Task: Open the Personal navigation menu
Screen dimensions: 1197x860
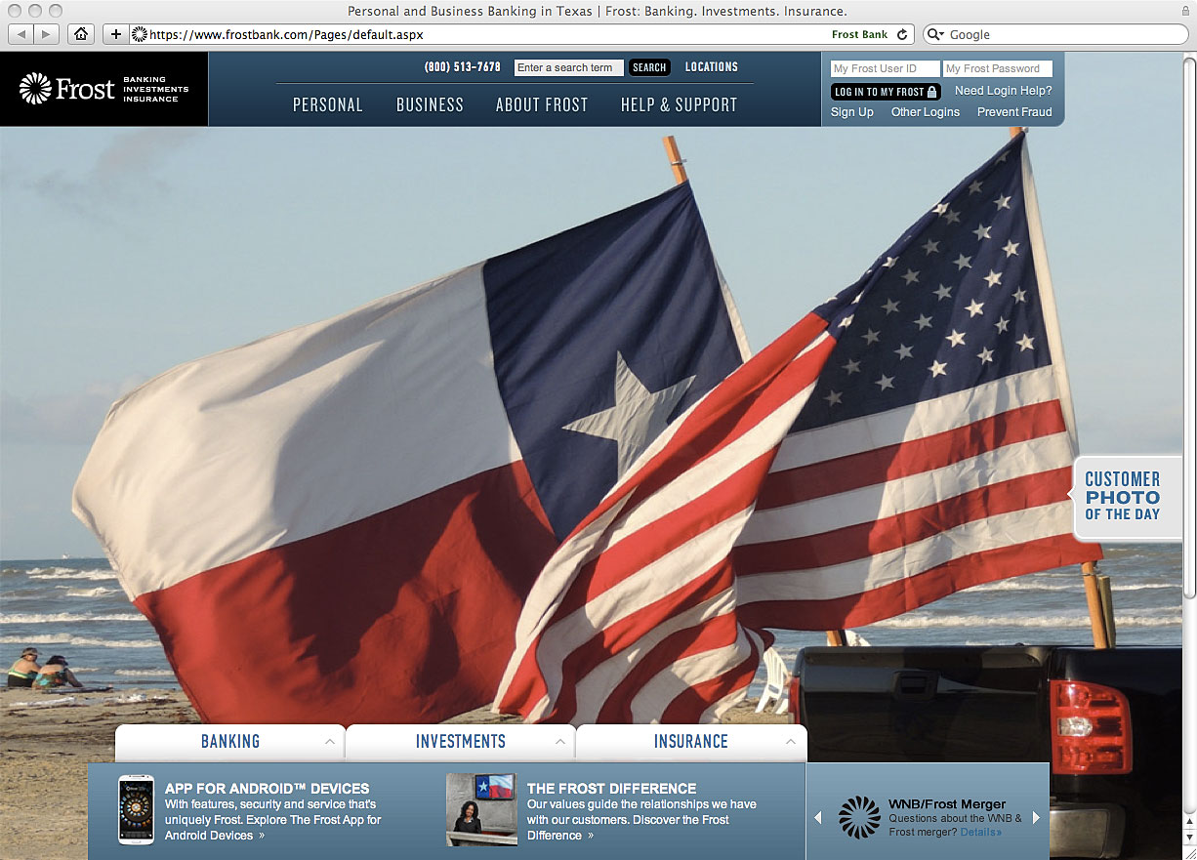Action: (328, 105)
